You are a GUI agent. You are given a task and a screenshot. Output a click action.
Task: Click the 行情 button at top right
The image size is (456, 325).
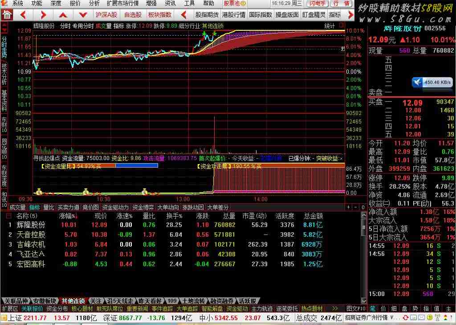pyautogui.click(x=342, y=4)
